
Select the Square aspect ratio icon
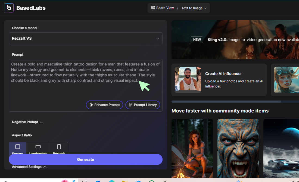[x=17, y=146]
